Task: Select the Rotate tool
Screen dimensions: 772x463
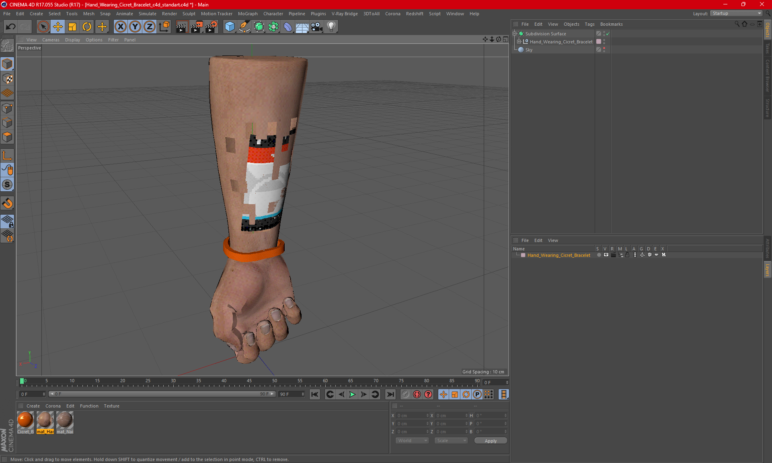Action: [87, 27]
